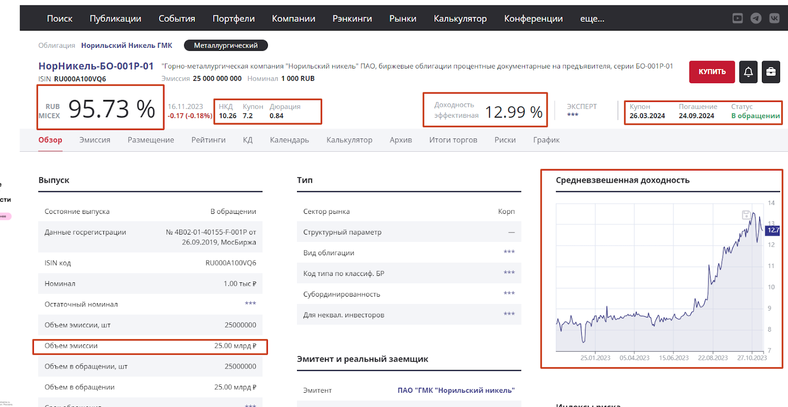Screen dimensions: 788x407
Task: Click the Эмиссия value 25 000 000 000
Action: 217,78
